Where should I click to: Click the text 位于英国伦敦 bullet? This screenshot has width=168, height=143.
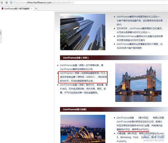point(82,67)
